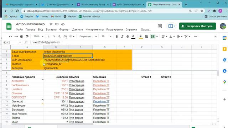Open the MetaSoccer Гугл форма link

pos(76,106)
